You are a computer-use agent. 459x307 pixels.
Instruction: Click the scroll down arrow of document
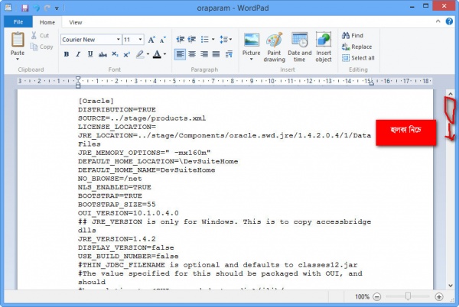451,286
